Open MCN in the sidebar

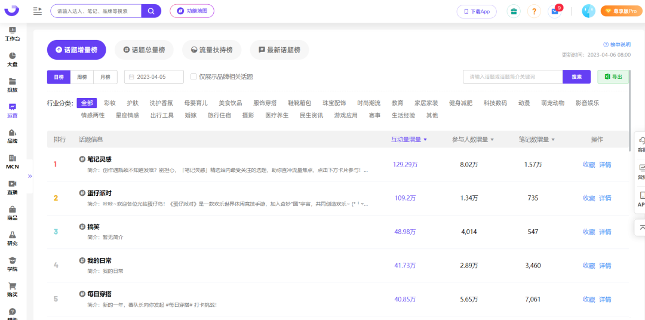pos(13,162)
